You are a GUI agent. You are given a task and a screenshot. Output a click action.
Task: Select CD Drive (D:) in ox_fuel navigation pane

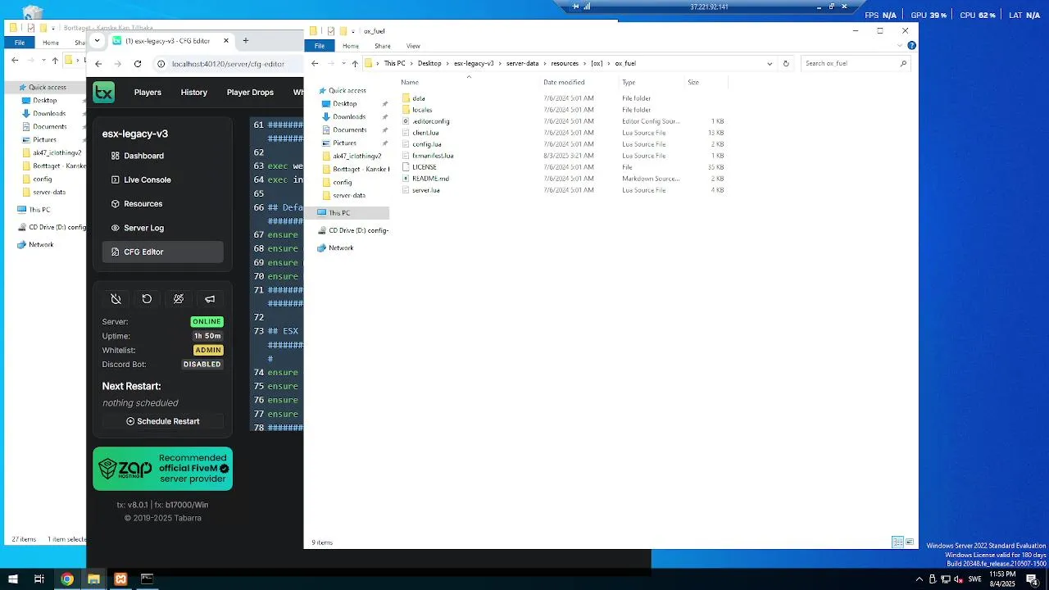coord(353,230)
